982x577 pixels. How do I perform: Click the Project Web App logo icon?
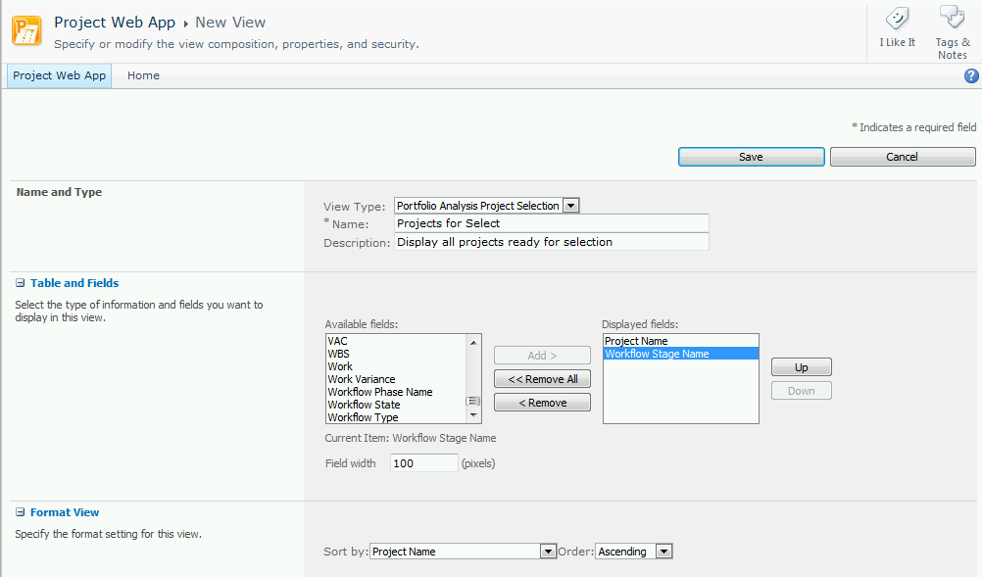tap(26, 30)
